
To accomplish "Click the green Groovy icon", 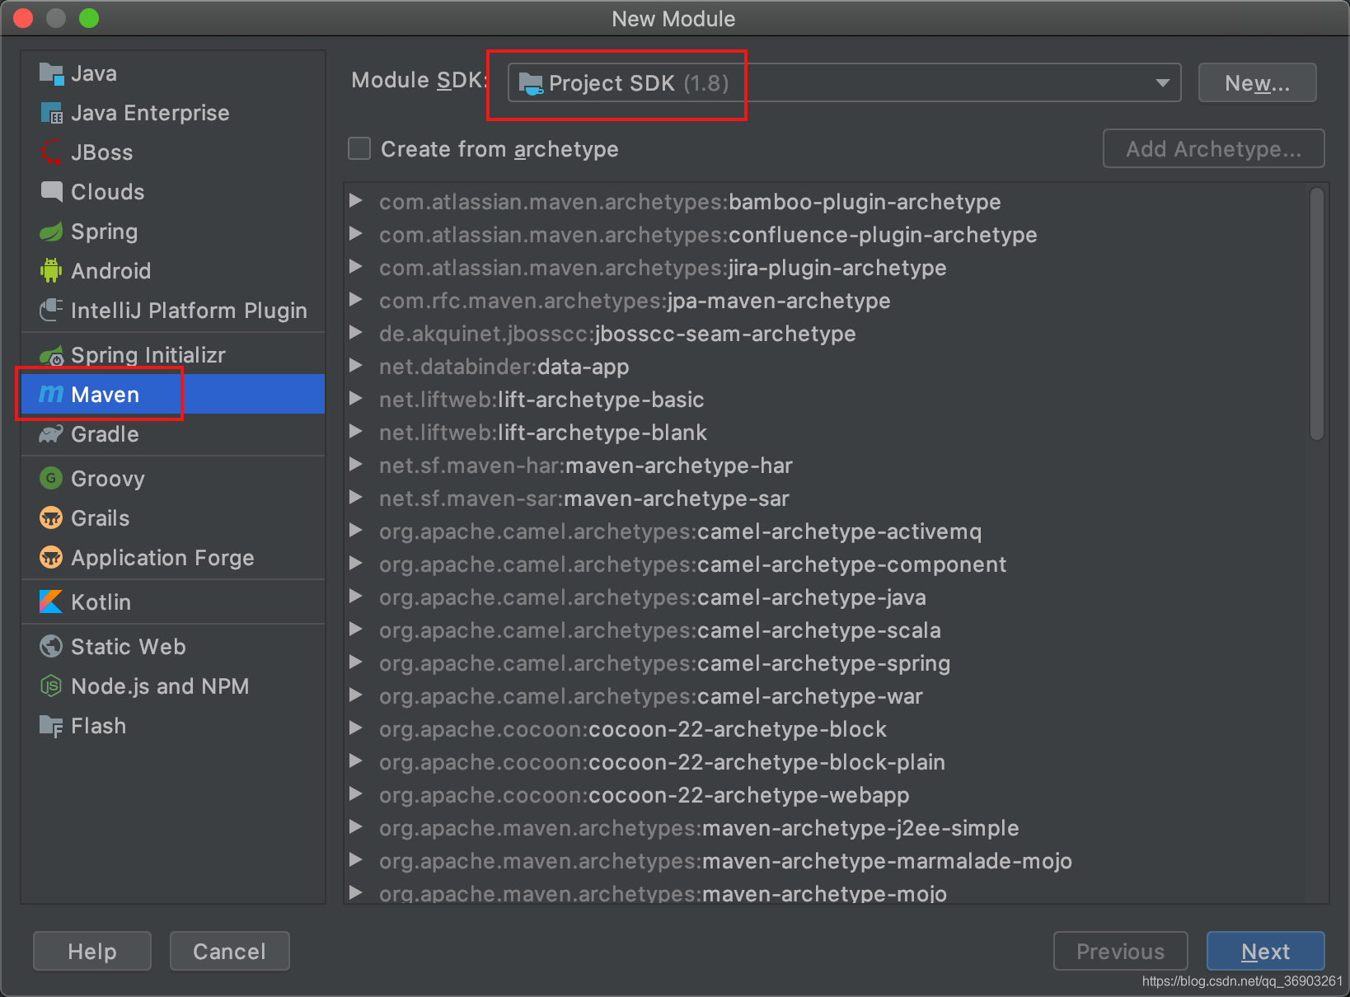I will [51, 478].
